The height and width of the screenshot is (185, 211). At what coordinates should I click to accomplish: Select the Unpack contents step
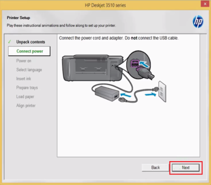point(30,42)
